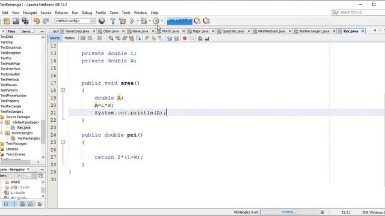This screenshot has width=385, height=216.
Task: Click the Uncomment editor toolbar icon
Action: point(207,38)
